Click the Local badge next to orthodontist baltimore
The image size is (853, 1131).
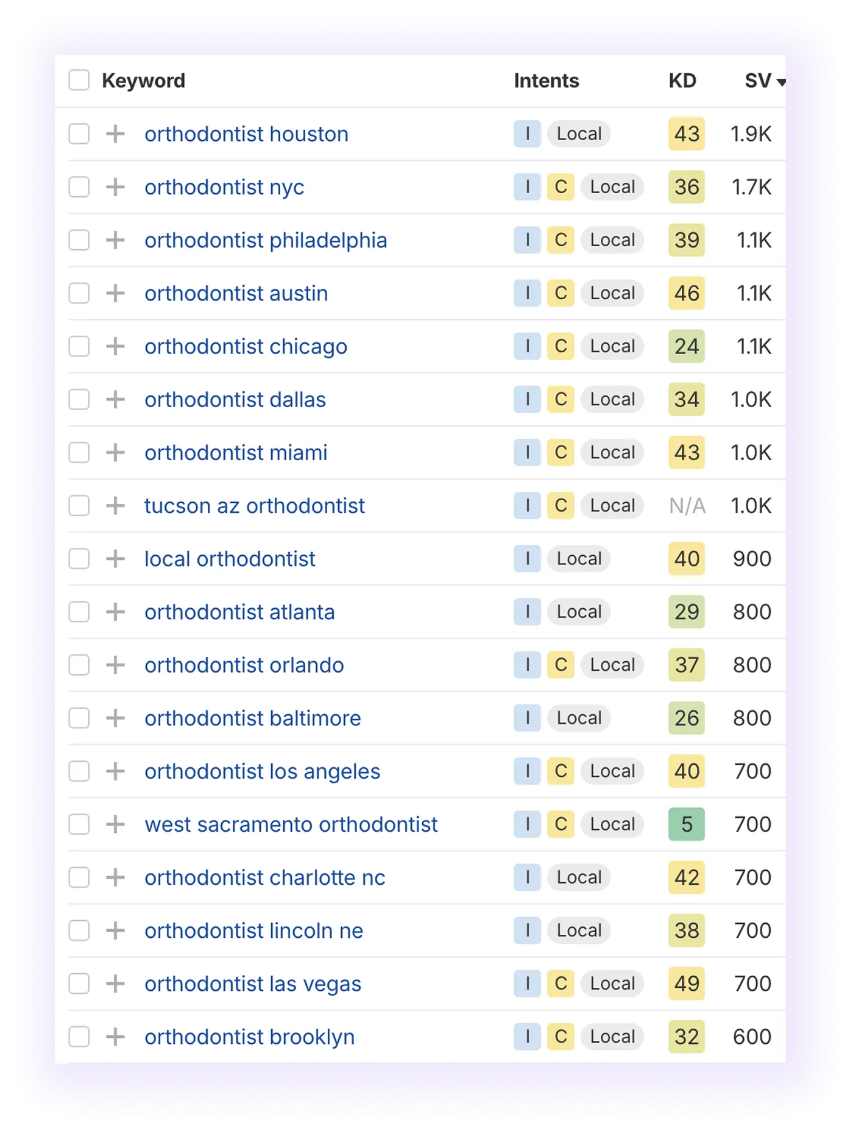pyautogui.click(x=578, y=718)
